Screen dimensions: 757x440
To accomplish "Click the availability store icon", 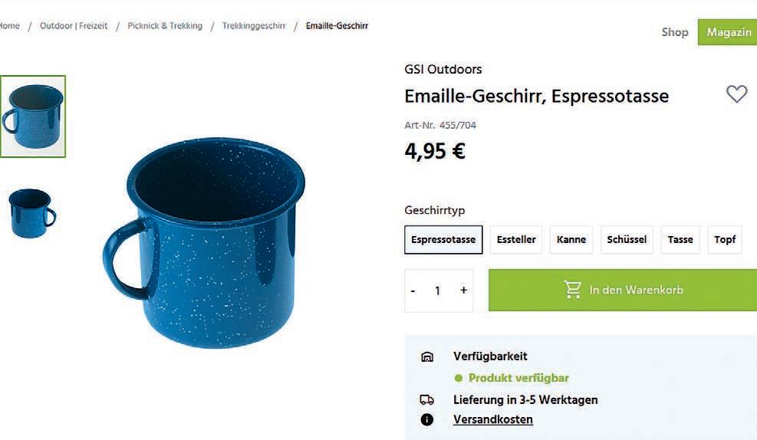I will [427, 356].
